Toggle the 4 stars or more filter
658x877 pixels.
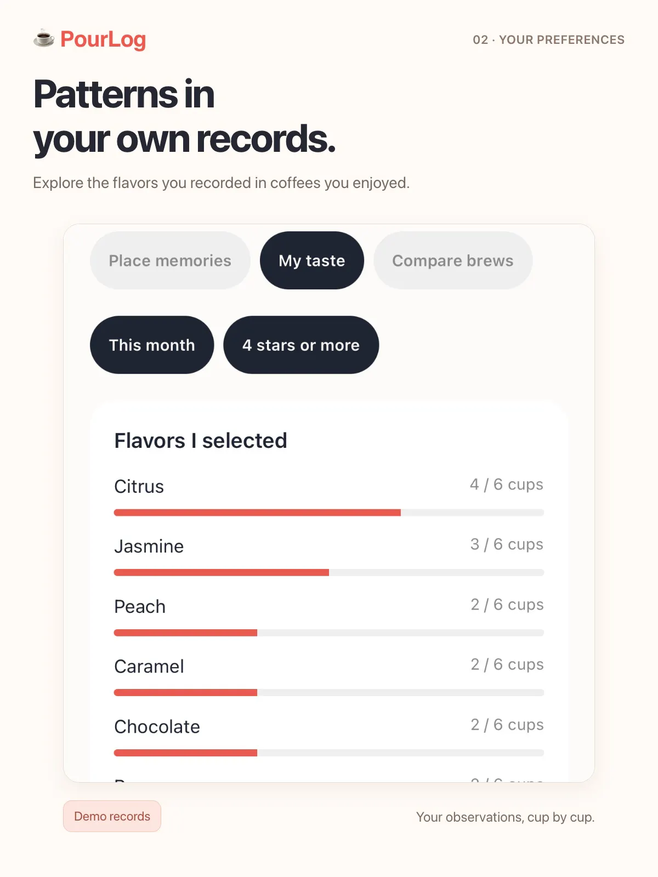(301, 345)
